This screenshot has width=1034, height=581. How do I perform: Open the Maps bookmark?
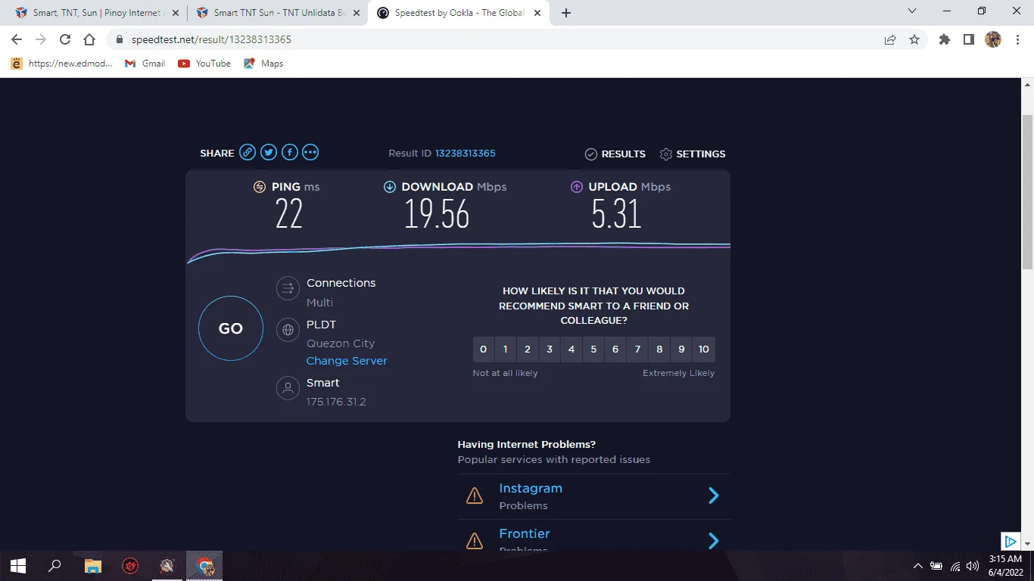(x=263, y=64)
